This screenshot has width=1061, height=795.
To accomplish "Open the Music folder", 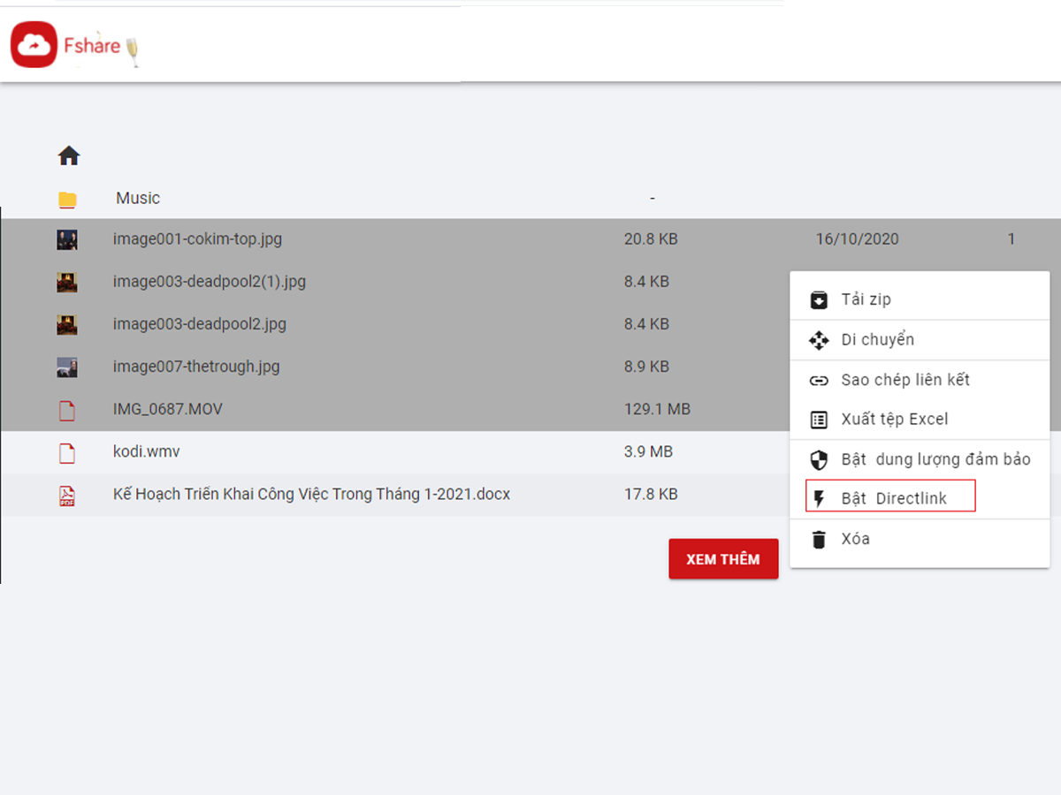I will (138, 199).
